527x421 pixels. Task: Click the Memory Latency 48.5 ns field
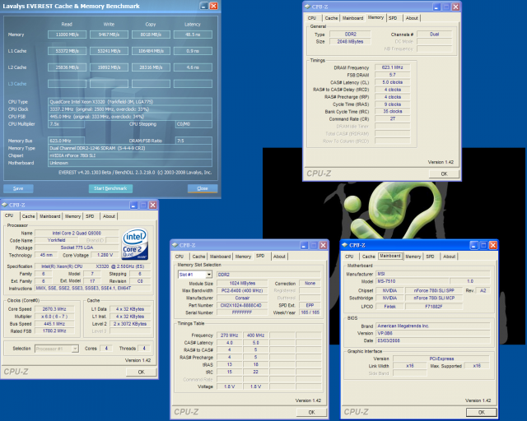pyautogui.click(x=193, y=35)
